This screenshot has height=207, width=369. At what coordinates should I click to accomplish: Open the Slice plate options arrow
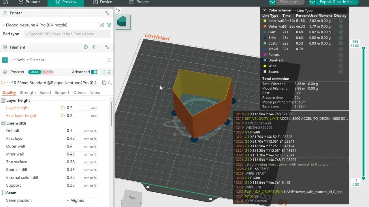tap(273, 2)
